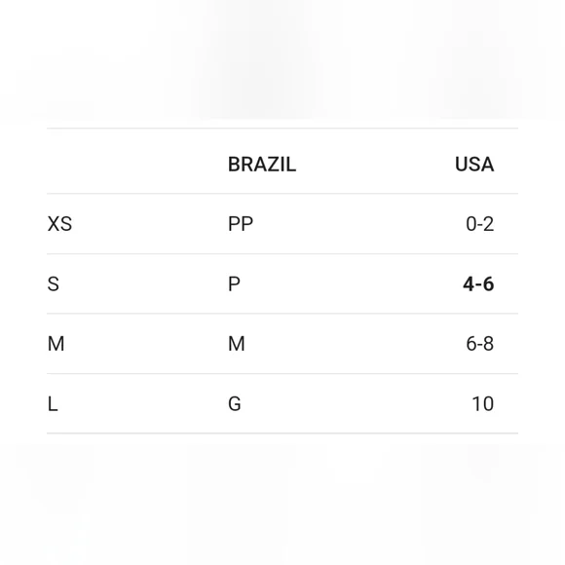Click the 10 USA size value
The image size is (565, 565).
[483, 404]
